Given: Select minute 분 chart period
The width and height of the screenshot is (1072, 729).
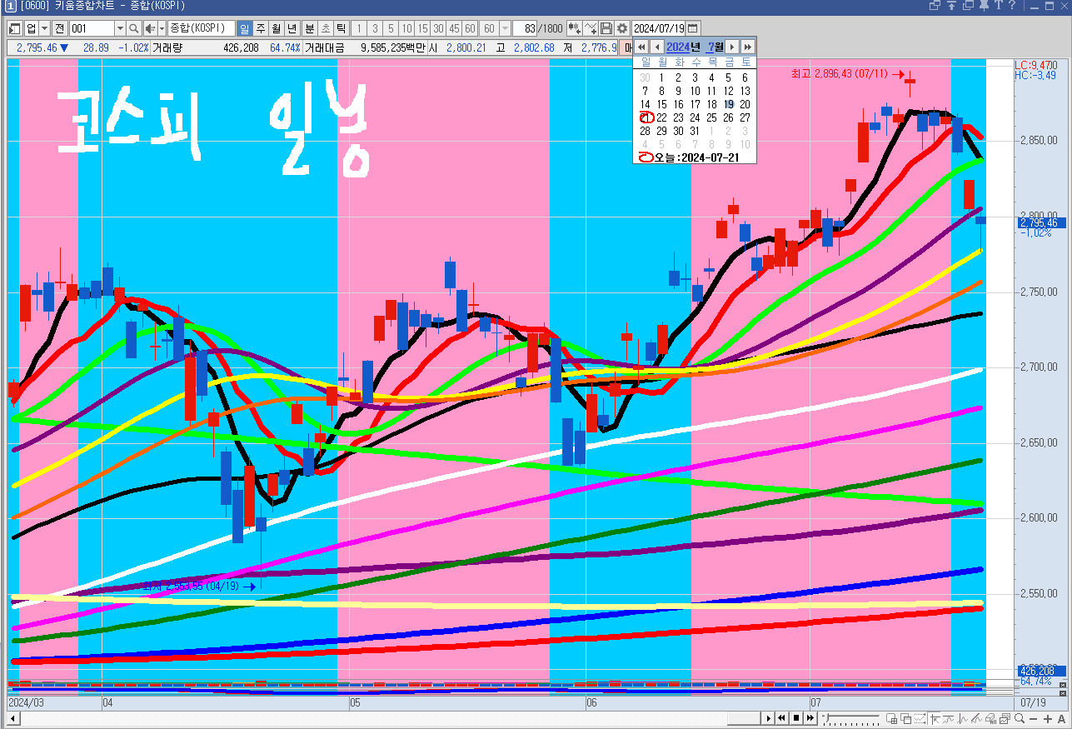Looking at the screenshot, I should click(x=309, y=28).
